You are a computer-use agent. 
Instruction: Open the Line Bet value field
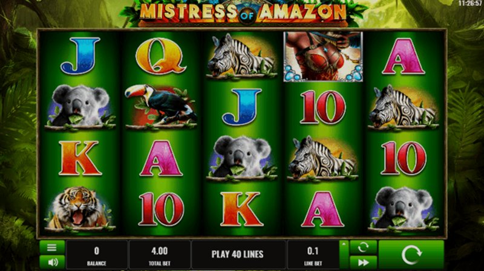pyautogui.click(x=313, y=255)
